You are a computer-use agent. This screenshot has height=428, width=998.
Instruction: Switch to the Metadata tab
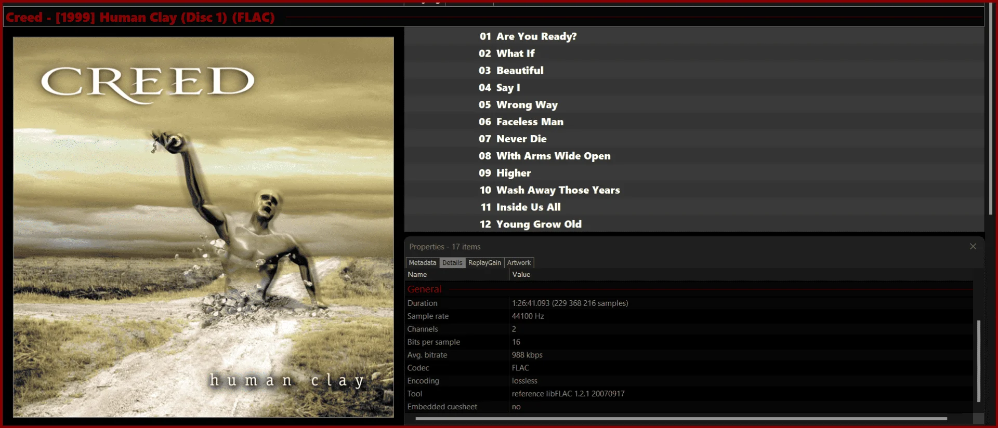click(422, 263)
